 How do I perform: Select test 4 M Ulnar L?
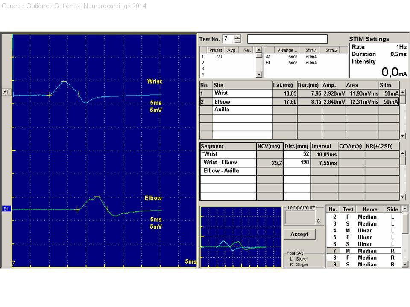point(363,230)
